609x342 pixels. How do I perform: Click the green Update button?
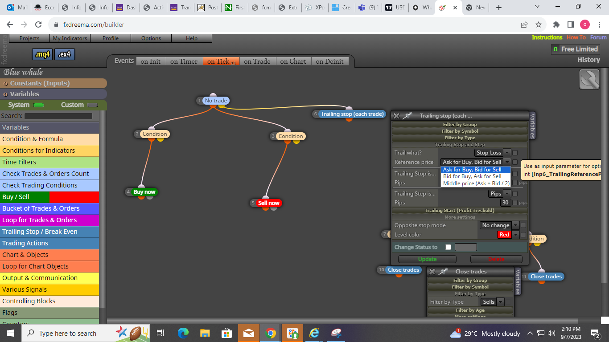tap(427, 259)
